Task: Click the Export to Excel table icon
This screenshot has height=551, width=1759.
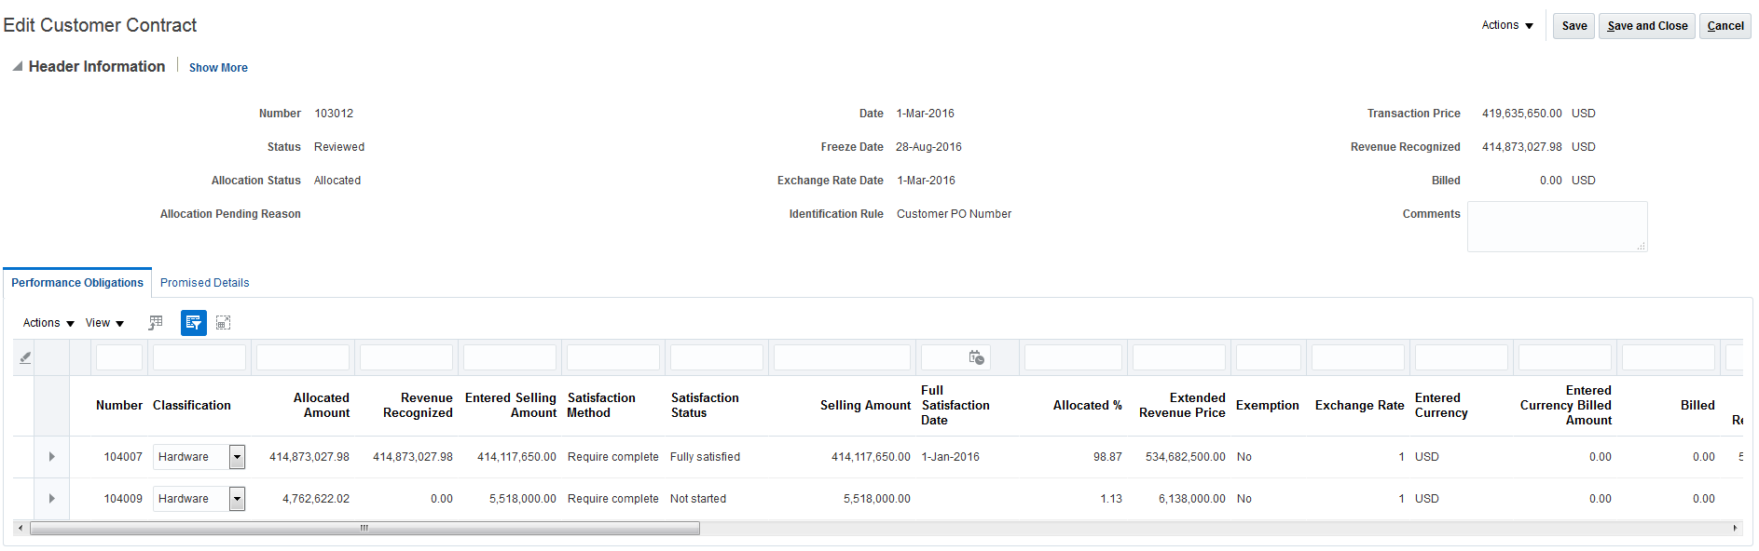Action: 156,323
